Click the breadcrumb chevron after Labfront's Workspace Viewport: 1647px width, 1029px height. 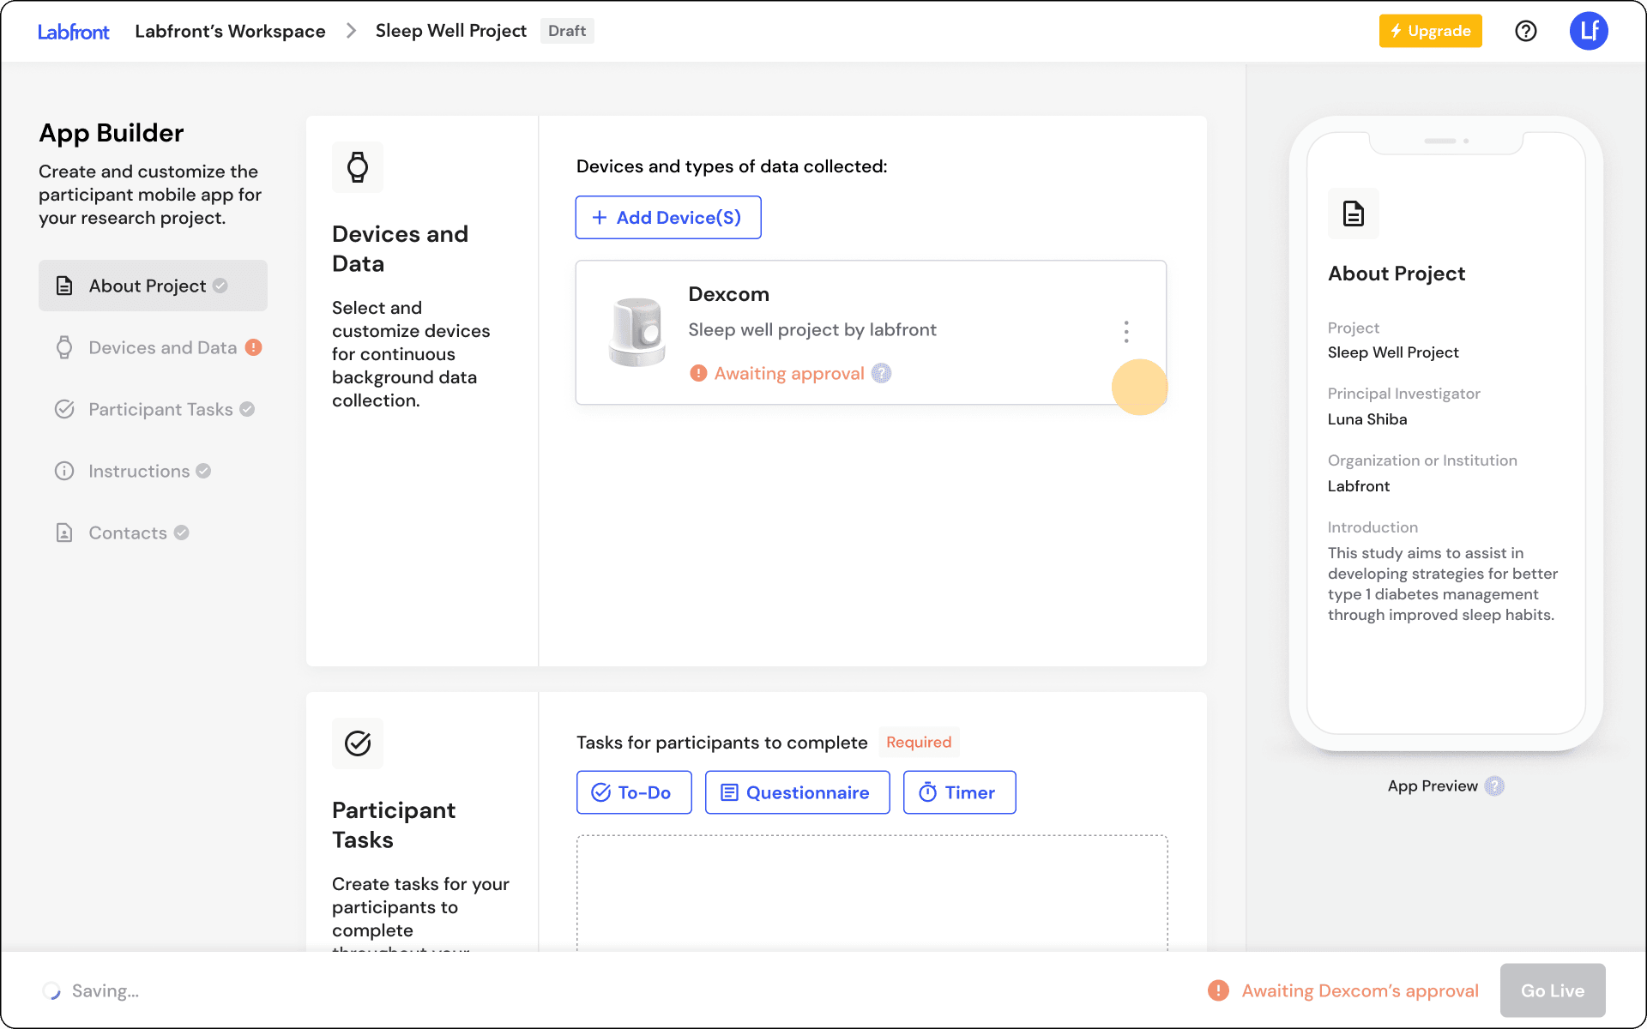click(x=351, y=31)
